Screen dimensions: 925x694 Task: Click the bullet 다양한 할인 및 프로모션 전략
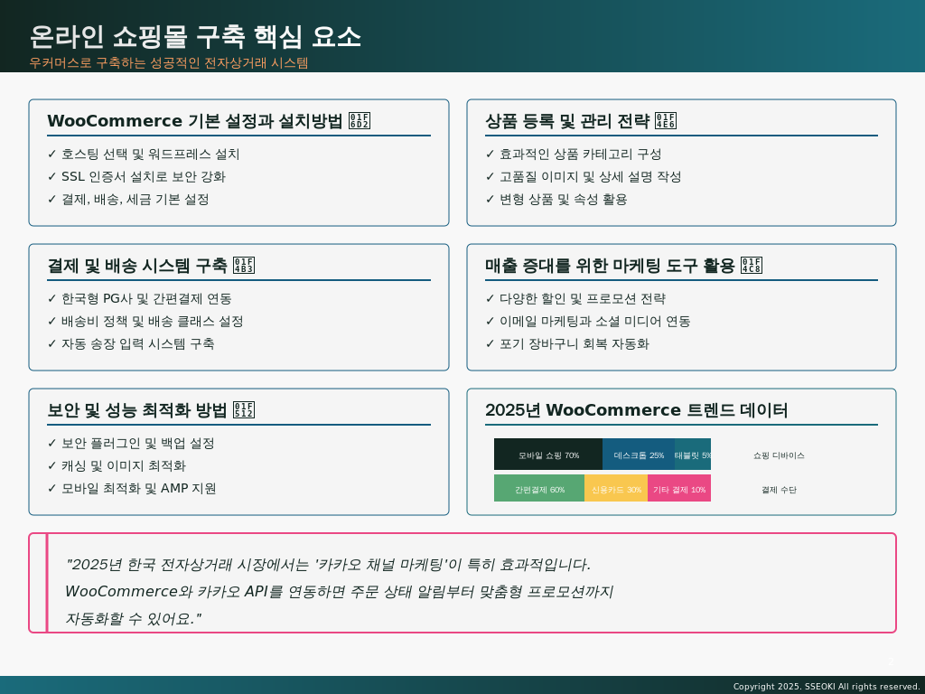[575, 298]
